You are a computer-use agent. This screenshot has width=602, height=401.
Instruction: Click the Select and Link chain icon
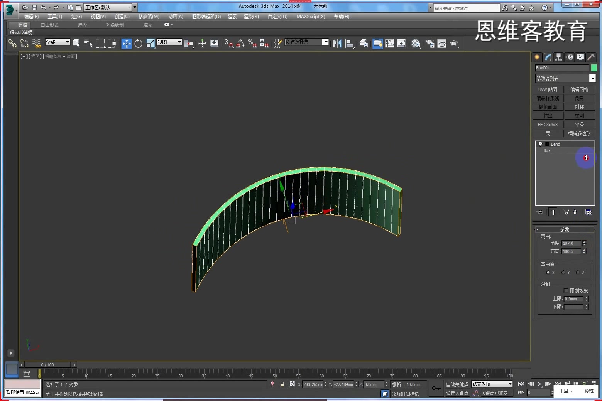tap(12, 44)
